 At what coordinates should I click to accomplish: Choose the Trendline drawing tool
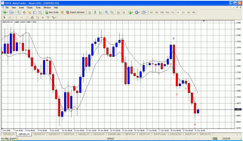point(27,18)
